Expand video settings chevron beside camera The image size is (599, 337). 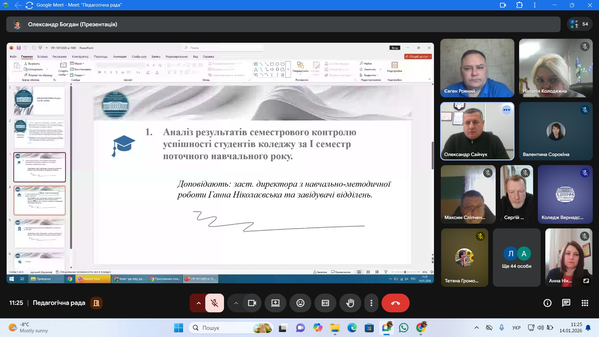coord(236,303)
